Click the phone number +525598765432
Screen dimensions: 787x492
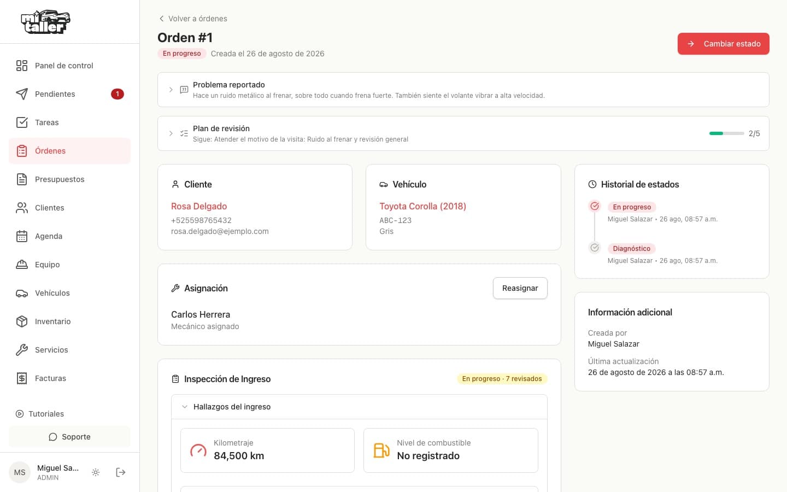[x=201, y=220]
